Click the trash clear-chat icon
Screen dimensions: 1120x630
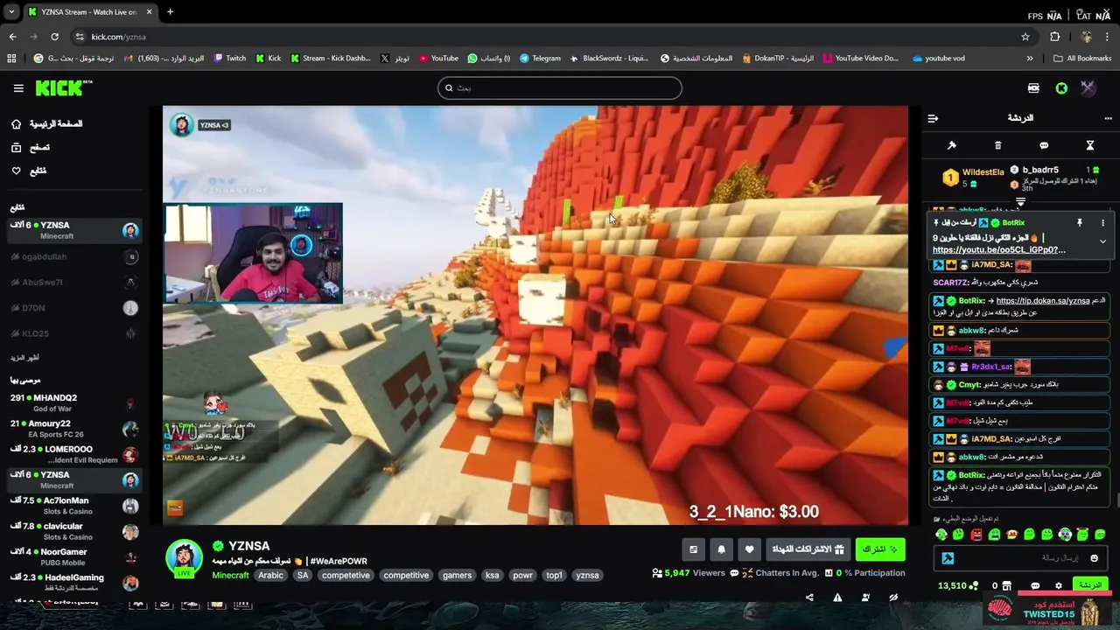tap(997, 145)
